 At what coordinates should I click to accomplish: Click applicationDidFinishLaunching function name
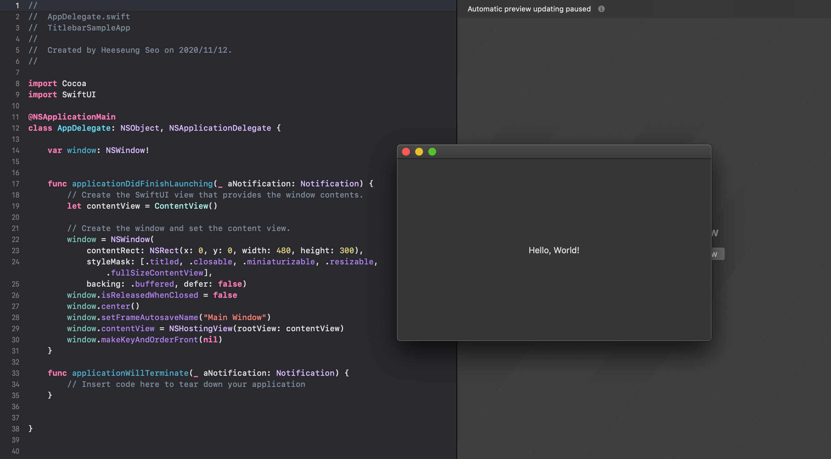[x=142, y=184]
